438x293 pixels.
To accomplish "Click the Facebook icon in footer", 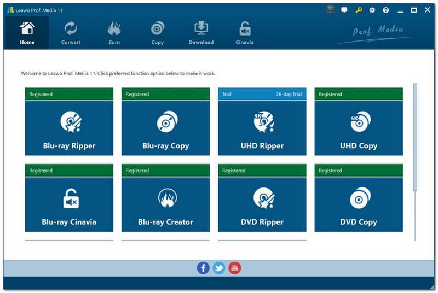I will [x=203, y=268].
